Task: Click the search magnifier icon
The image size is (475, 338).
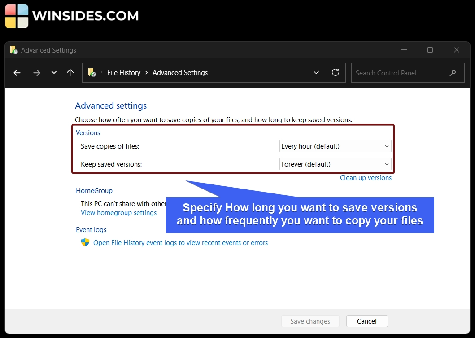Action: coord(453,73)
